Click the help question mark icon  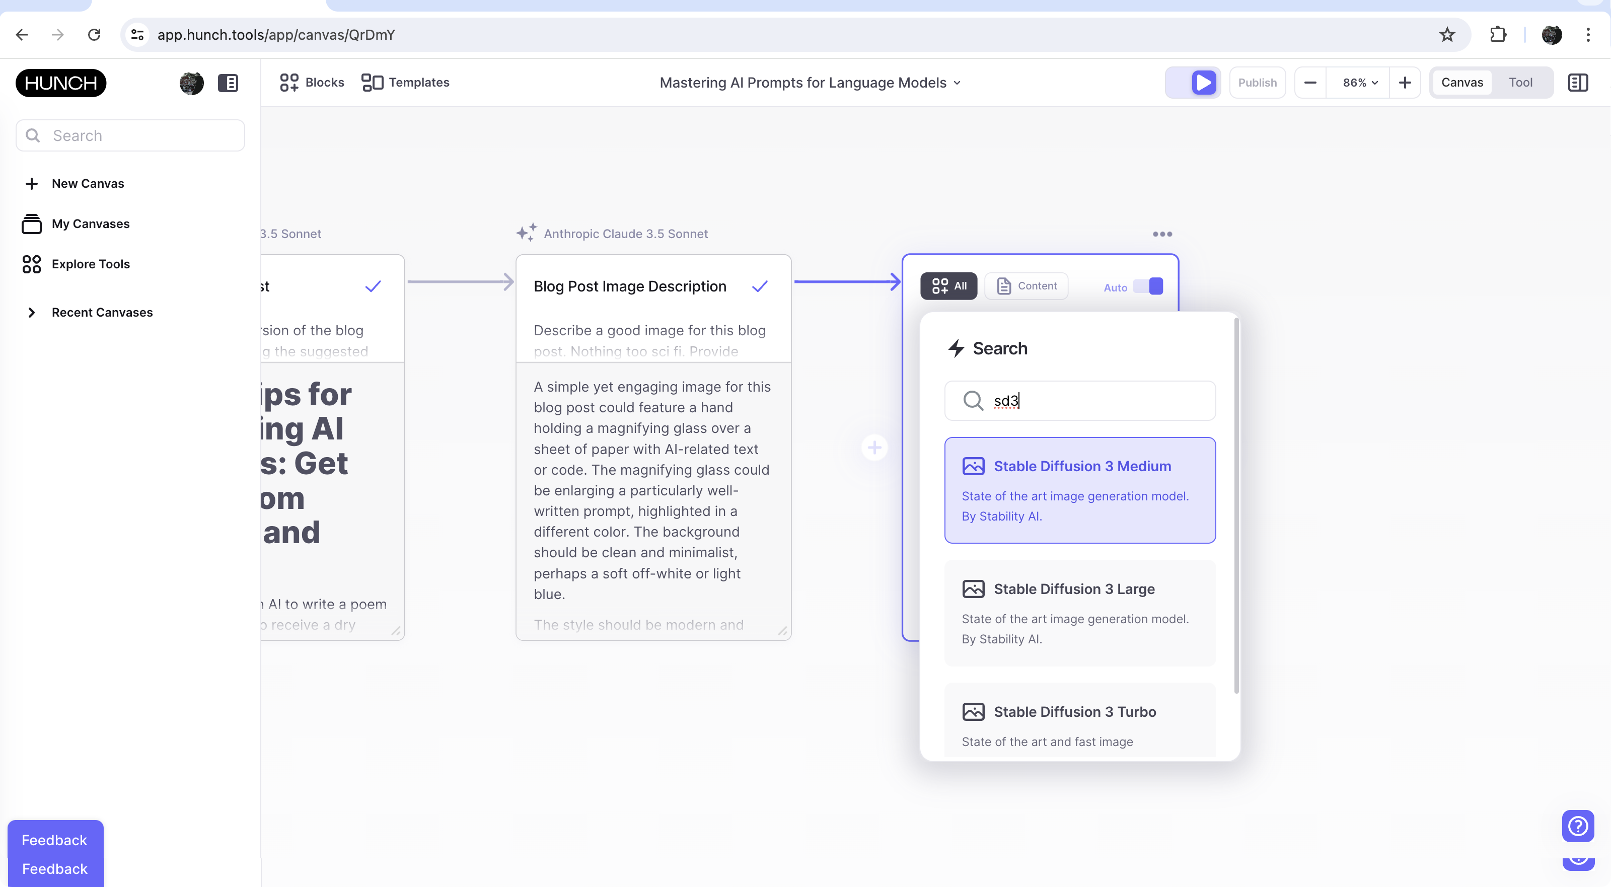[x=1577, y=826]
